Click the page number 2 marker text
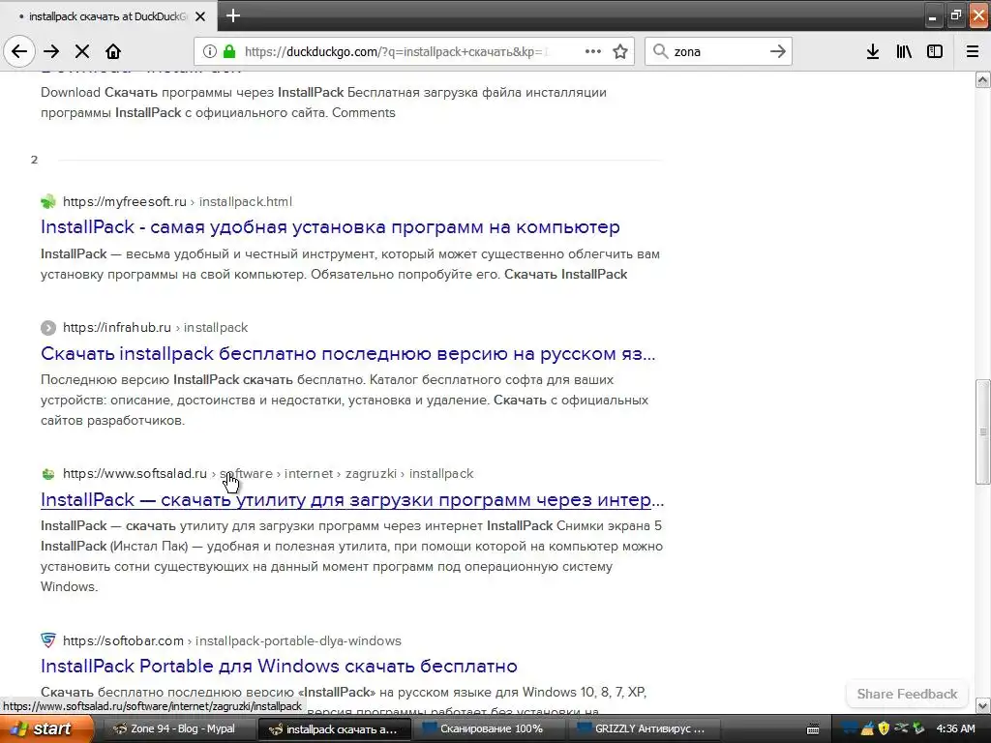This screenshot has width=991, height=743. pos(34,160)
